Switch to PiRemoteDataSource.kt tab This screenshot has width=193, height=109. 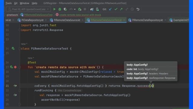point(67,20)
